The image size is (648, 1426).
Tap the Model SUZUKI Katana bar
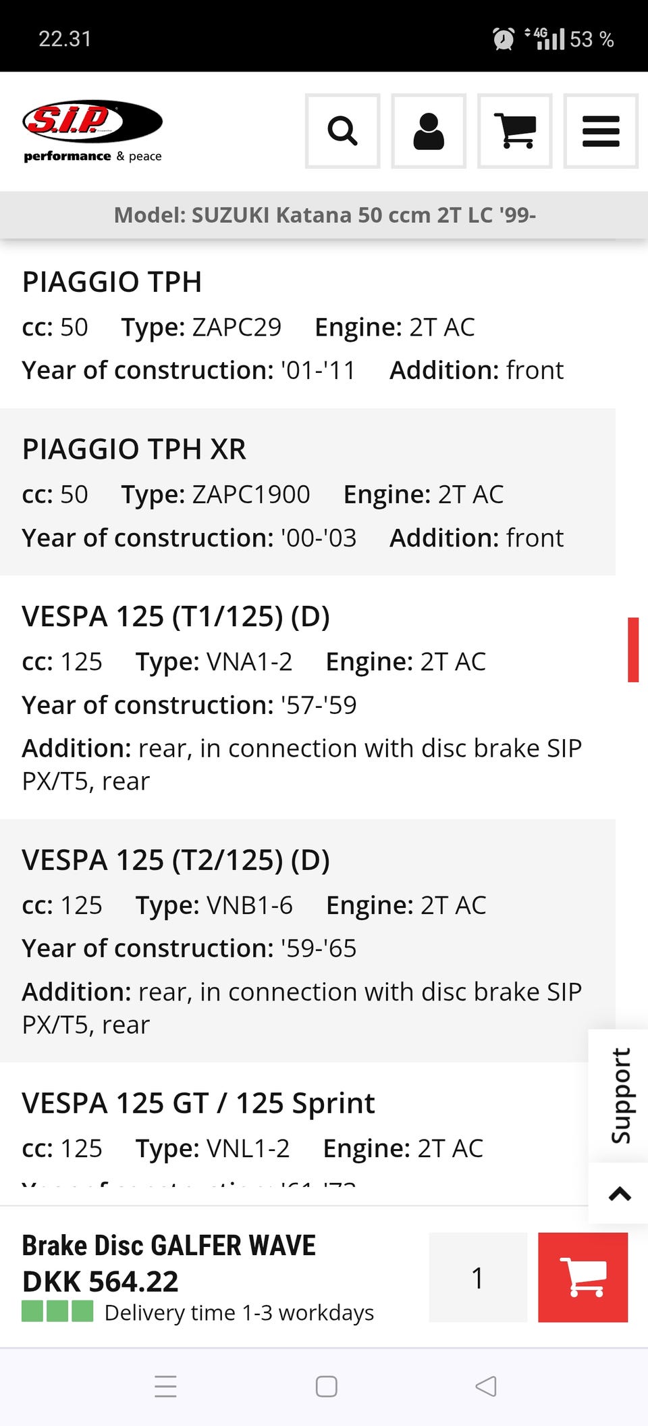[324, 215]
